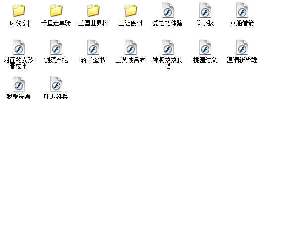Select the 凤仪亭 folder icon
This screenshot has width=289, height=239.
click(18, 11)
